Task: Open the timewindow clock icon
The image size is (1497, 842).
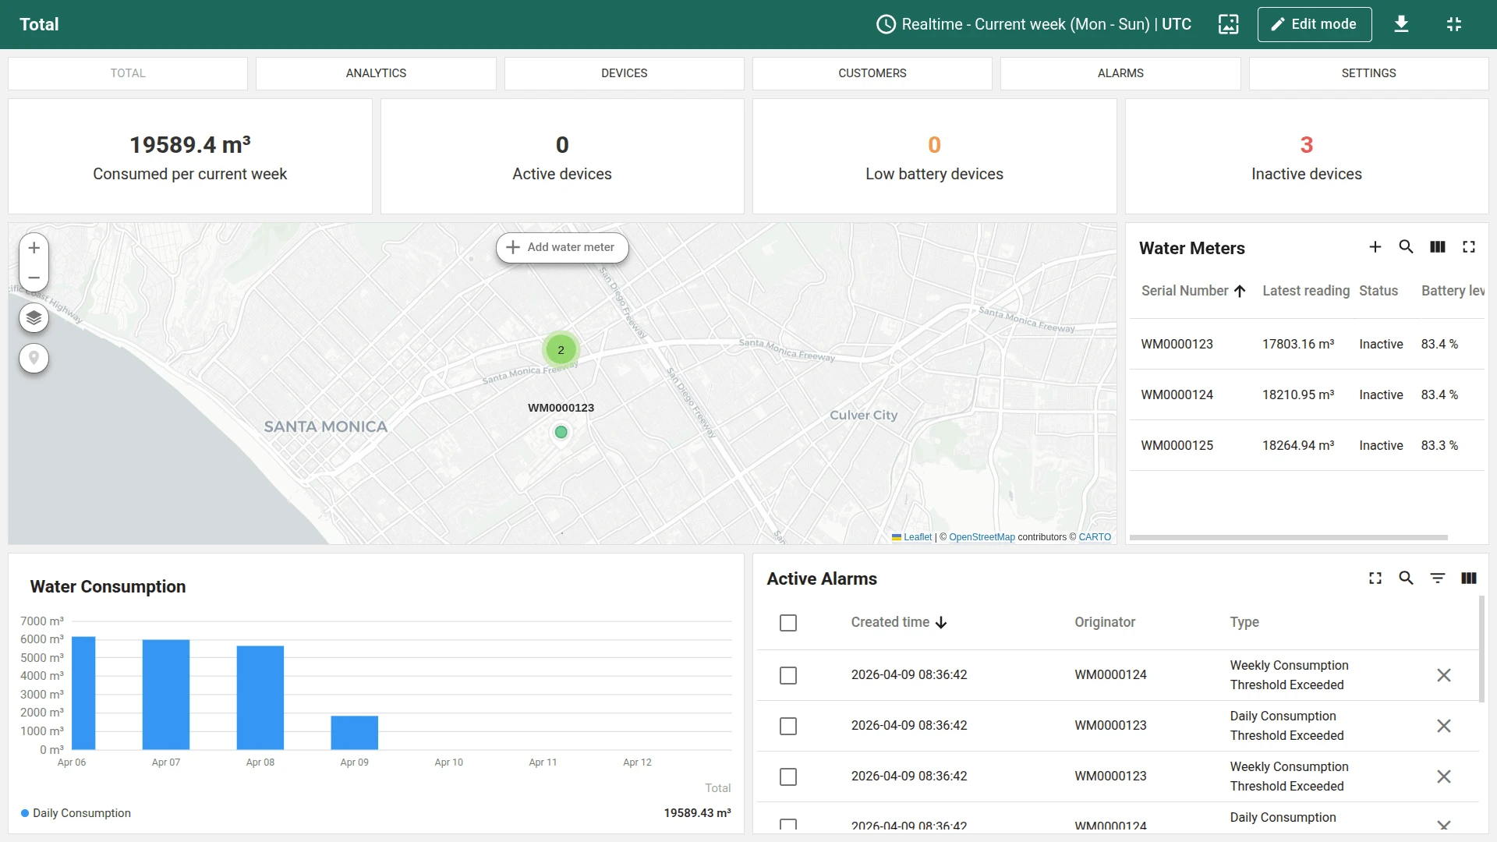Action: (x=886, y=24)
